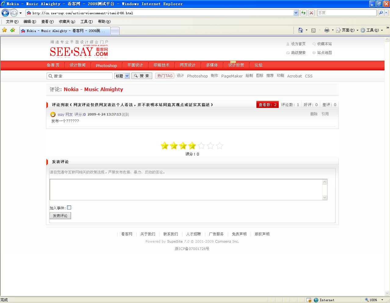The width and height of the screenshot is (390, 303).
Task: Click inside the comment text area
Action: point(186,190)
